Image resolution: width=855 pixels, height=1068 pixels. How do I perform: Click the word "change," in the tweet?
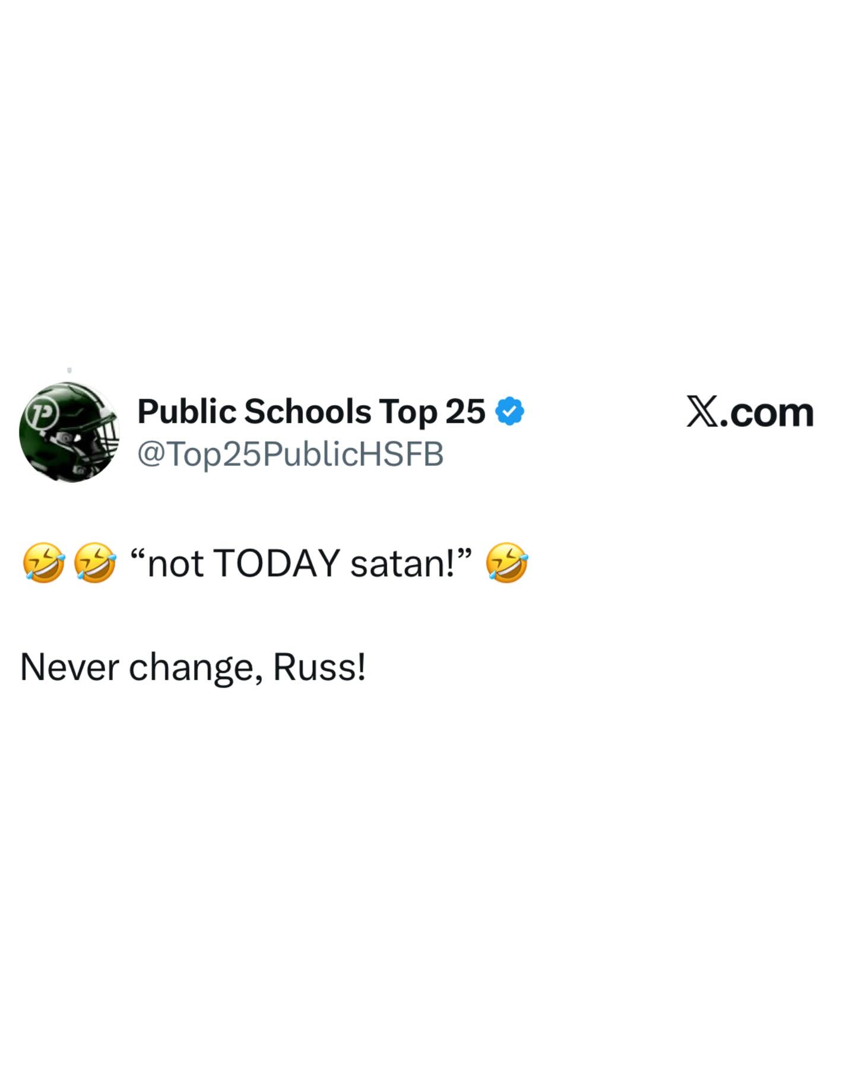tap(196, 668)
